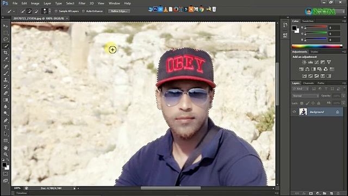Select the Path Selection tool
The height and width of the screenshot is (196, 348).
(x=5, y=134)
